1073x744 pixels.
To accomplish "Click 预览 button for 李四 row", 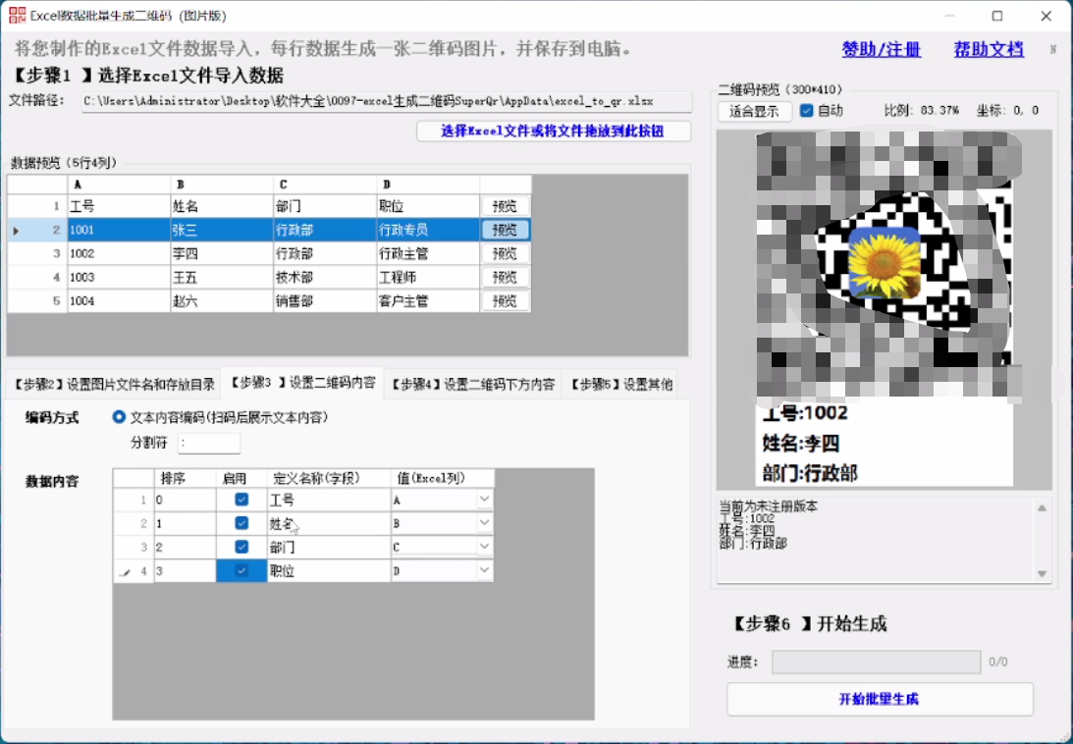I will [505, 253].
